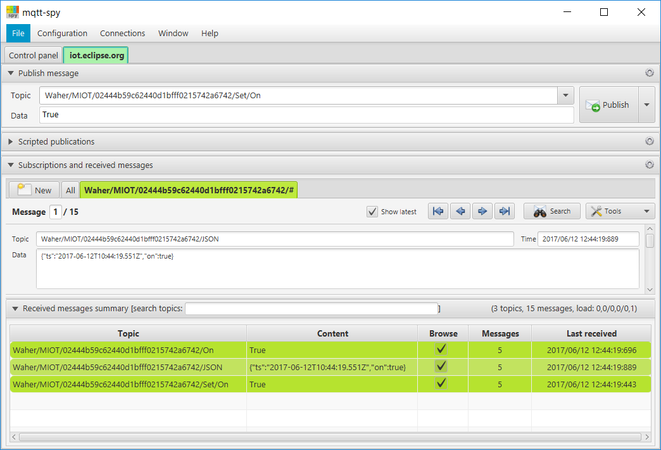The width and height of the screenshot is (661, 450).
Task: Collapse the Received messages summary pane
Action: click(15, 309)
